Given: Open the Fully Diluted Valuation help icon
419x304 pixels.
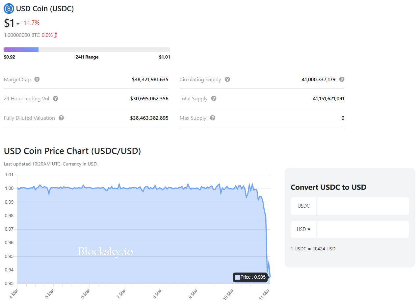Looking at the screenshot, I should pyautogui.click(x=61, y=118).
